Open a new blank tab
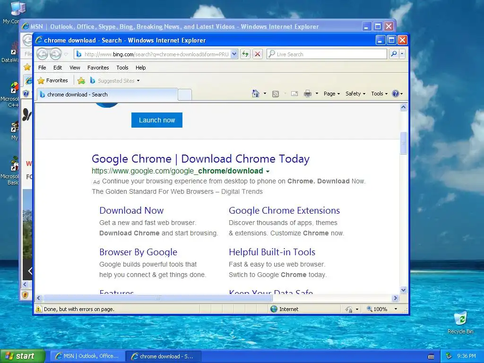Image resolution: width=484 pixels, height=363 pixels. point(185,95)
